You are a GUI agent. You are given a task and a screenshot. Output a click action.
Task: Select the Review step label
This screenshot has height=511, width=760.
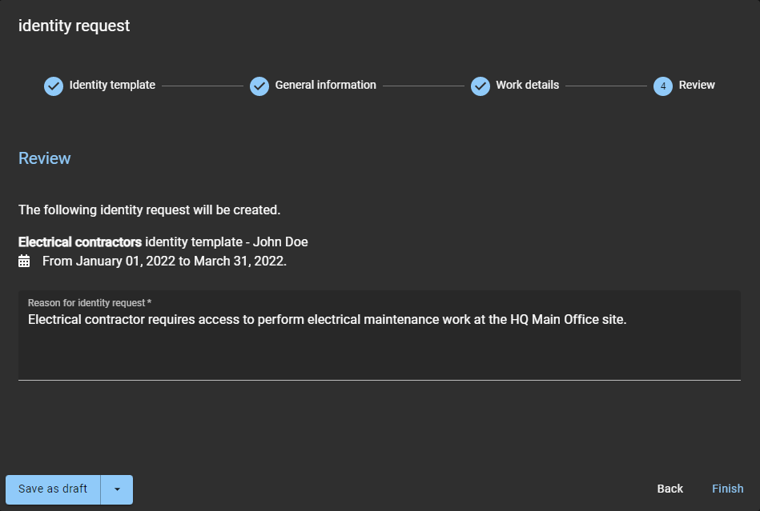pos(697,85)
